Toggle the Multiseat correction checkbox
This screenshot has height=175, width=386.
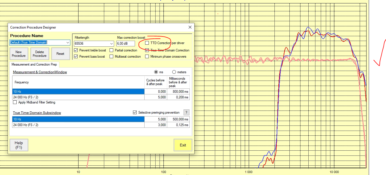112,57
